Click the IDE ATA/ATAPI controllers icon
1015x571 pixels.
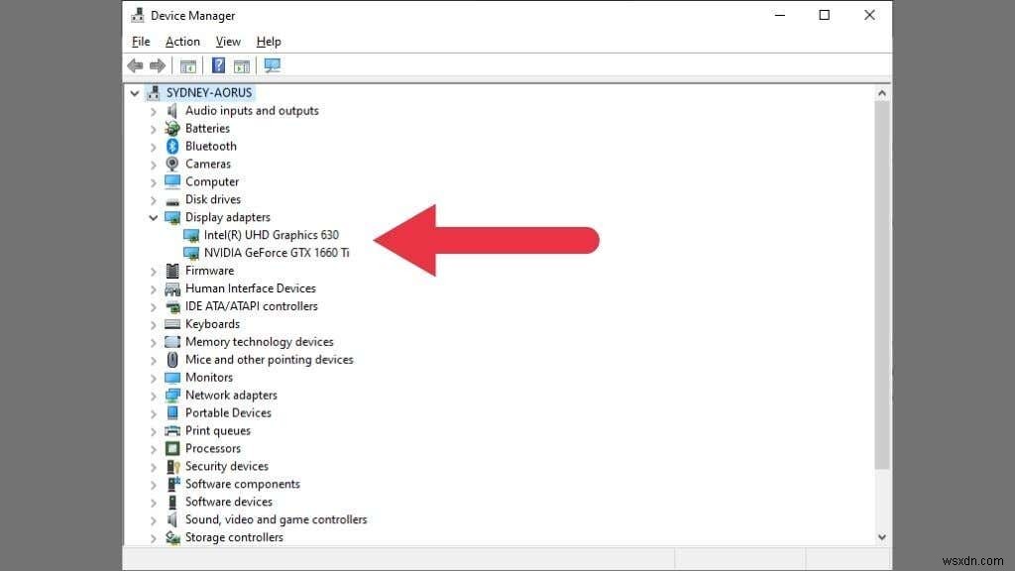[172, 306]
